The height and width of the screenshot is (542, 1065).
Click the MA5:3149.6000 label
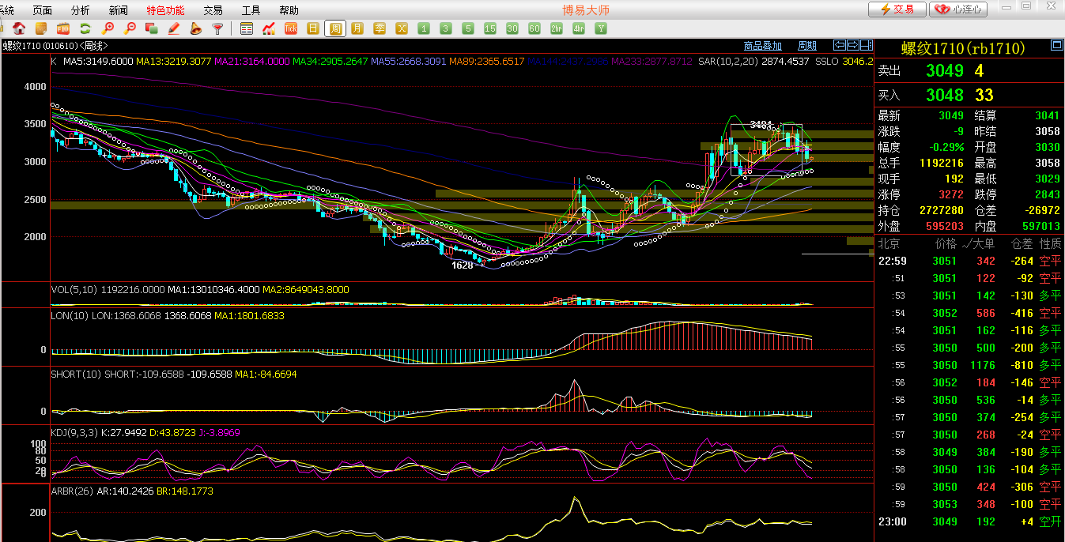(98, 61)
